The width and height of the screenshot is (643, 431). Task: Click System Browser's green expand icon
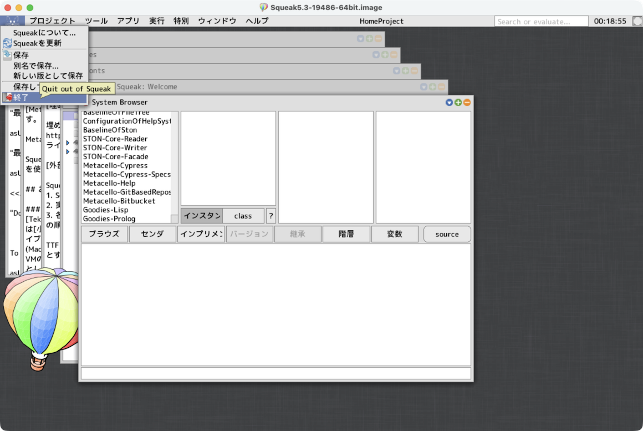tap(458, 103)
